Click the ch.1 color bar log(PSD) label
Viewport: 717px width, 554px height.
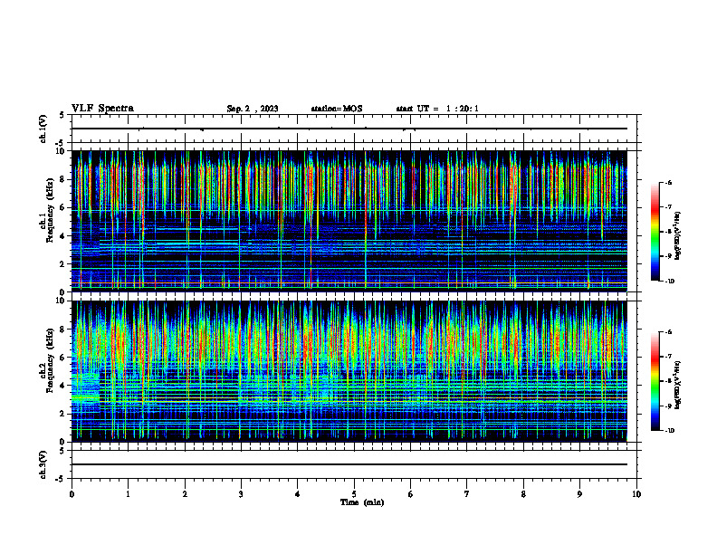[x=678, y=236]
